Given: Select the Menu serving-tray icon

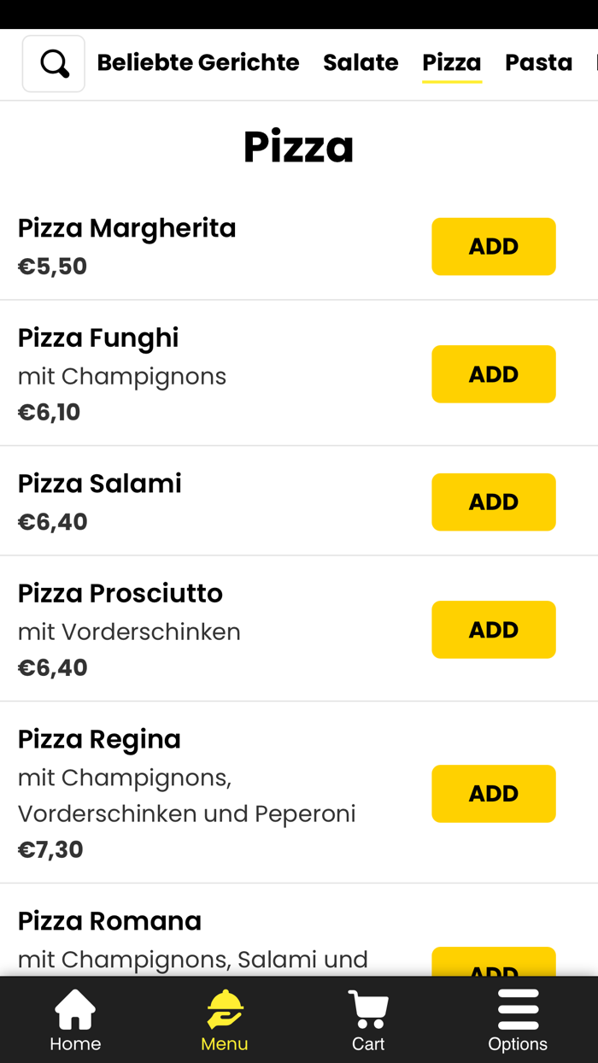Looking at the screenshot, I should (224, 1019).
